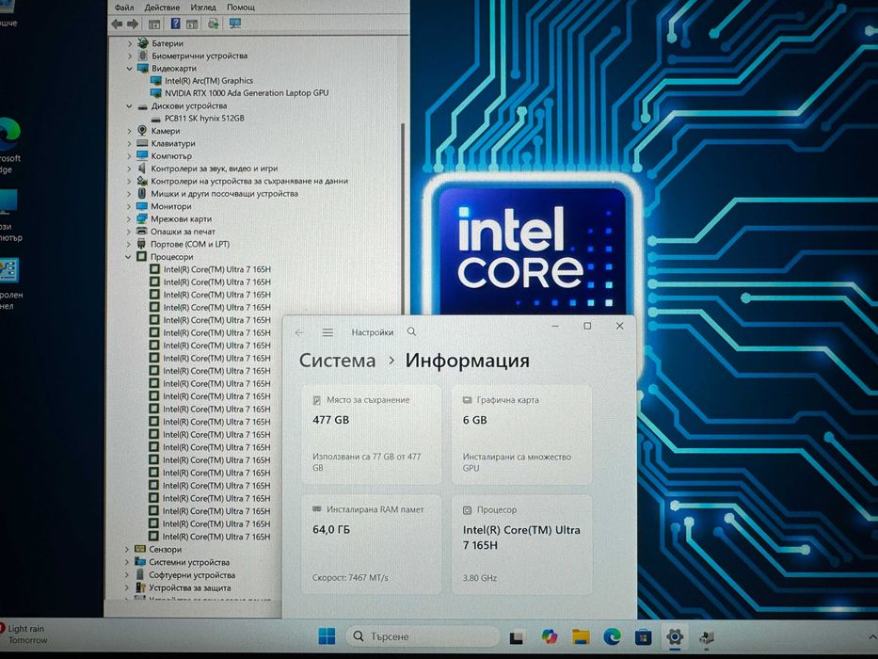Open the Изглед menu
Viewport: 878px width, 659px height.
click(203, 8)
